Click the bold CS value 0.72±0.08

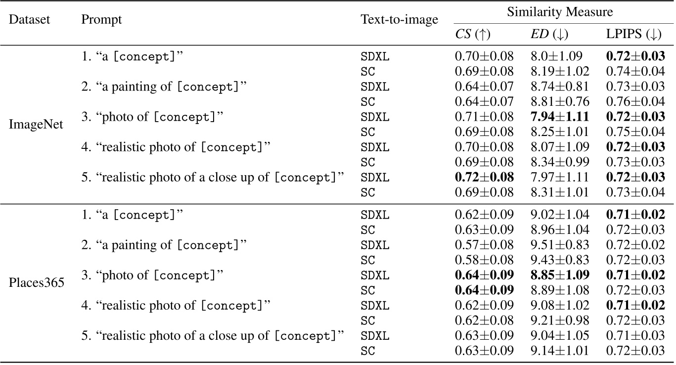(484, 178)
